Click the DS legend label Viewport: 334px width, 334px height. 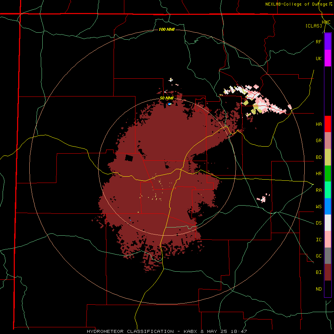click(318, 223)
